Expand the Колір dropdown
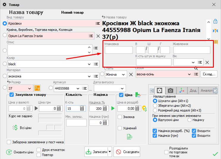Image resolution: width=221 pixels, height=159 pixels. (89, 64)
